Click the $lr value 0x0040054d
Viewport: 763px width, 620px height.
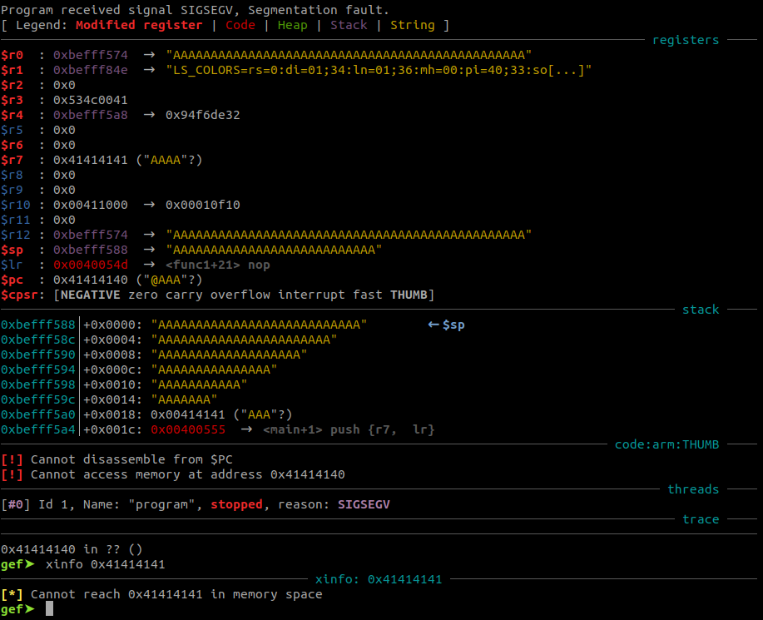click(91, 265)
